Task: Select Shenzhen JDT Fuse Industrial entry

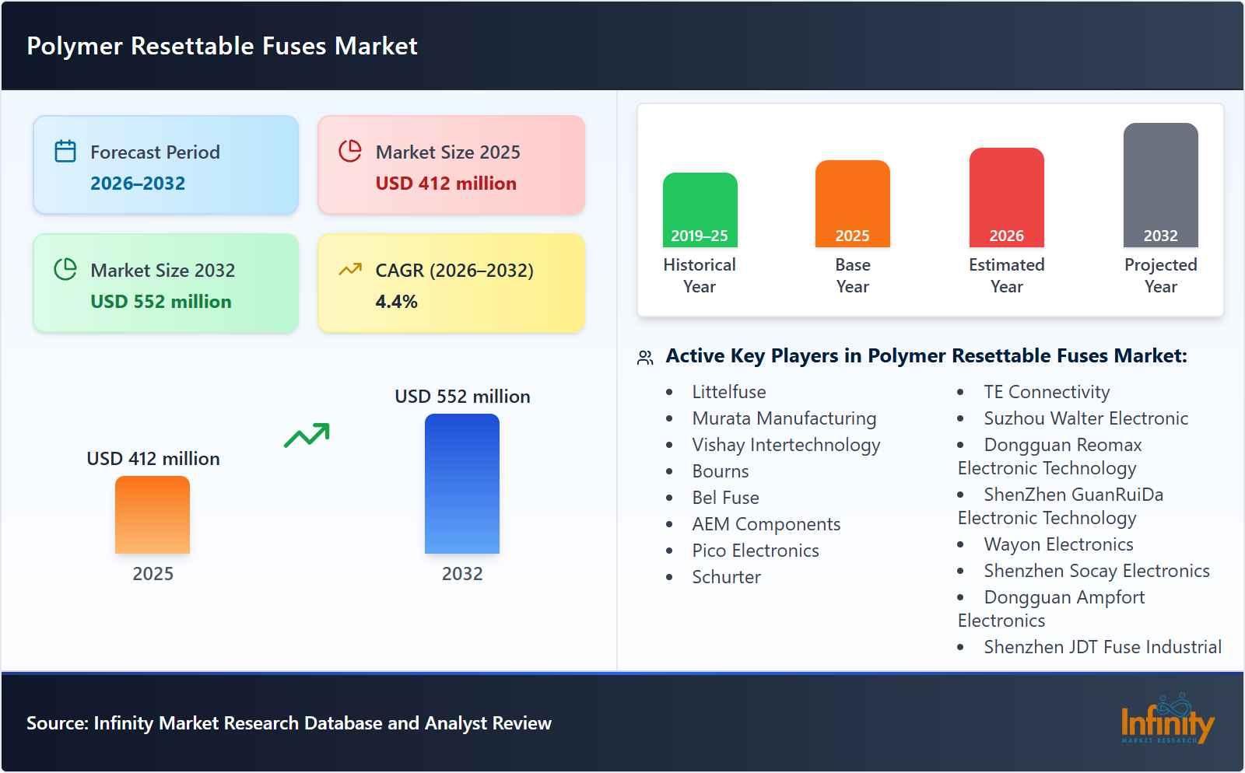Action: tap(1103, 647)
